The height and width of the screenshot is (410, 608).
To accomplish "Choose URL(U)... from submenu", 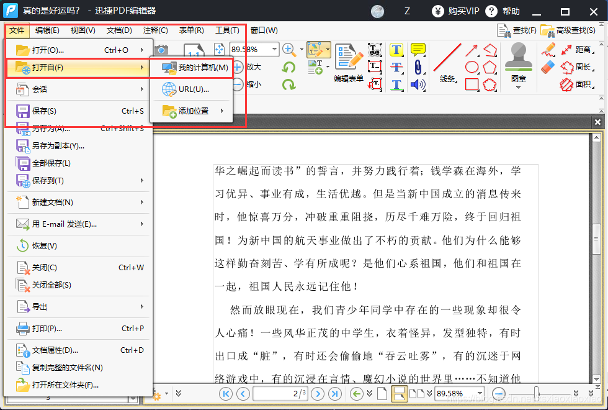I will [x=193, y=89].
